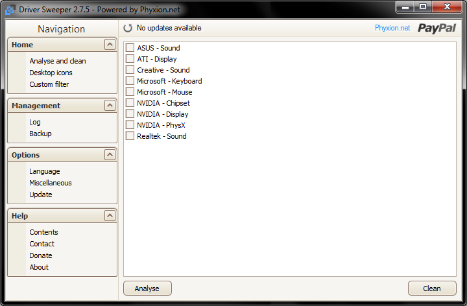
Task: Collapse the Home navigation section
Action: (x=110, y=45)
